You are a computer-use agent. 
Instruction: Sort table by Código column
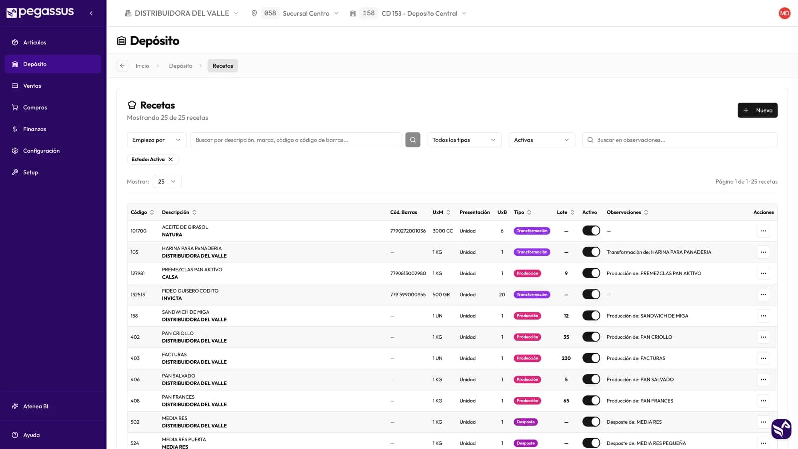coord(142,212)
